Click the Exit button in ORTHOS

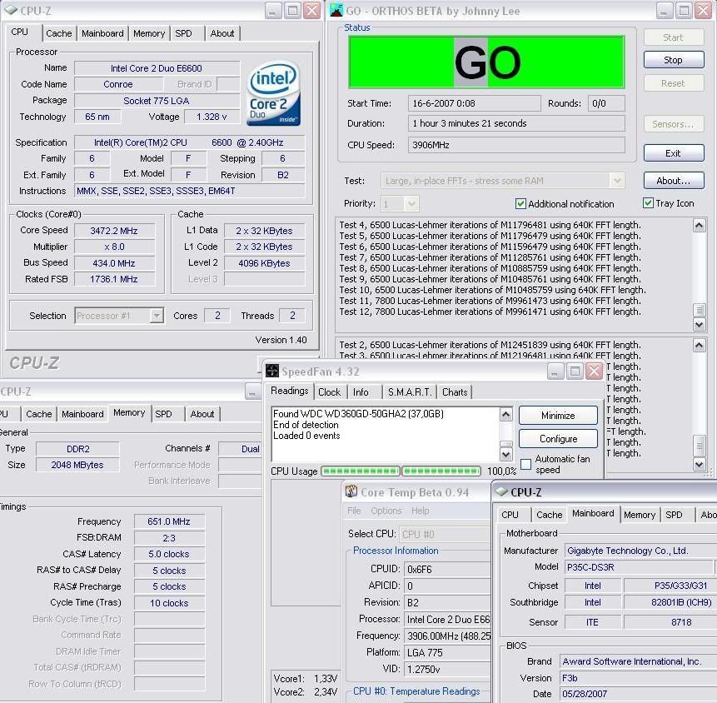coord(673,153)
